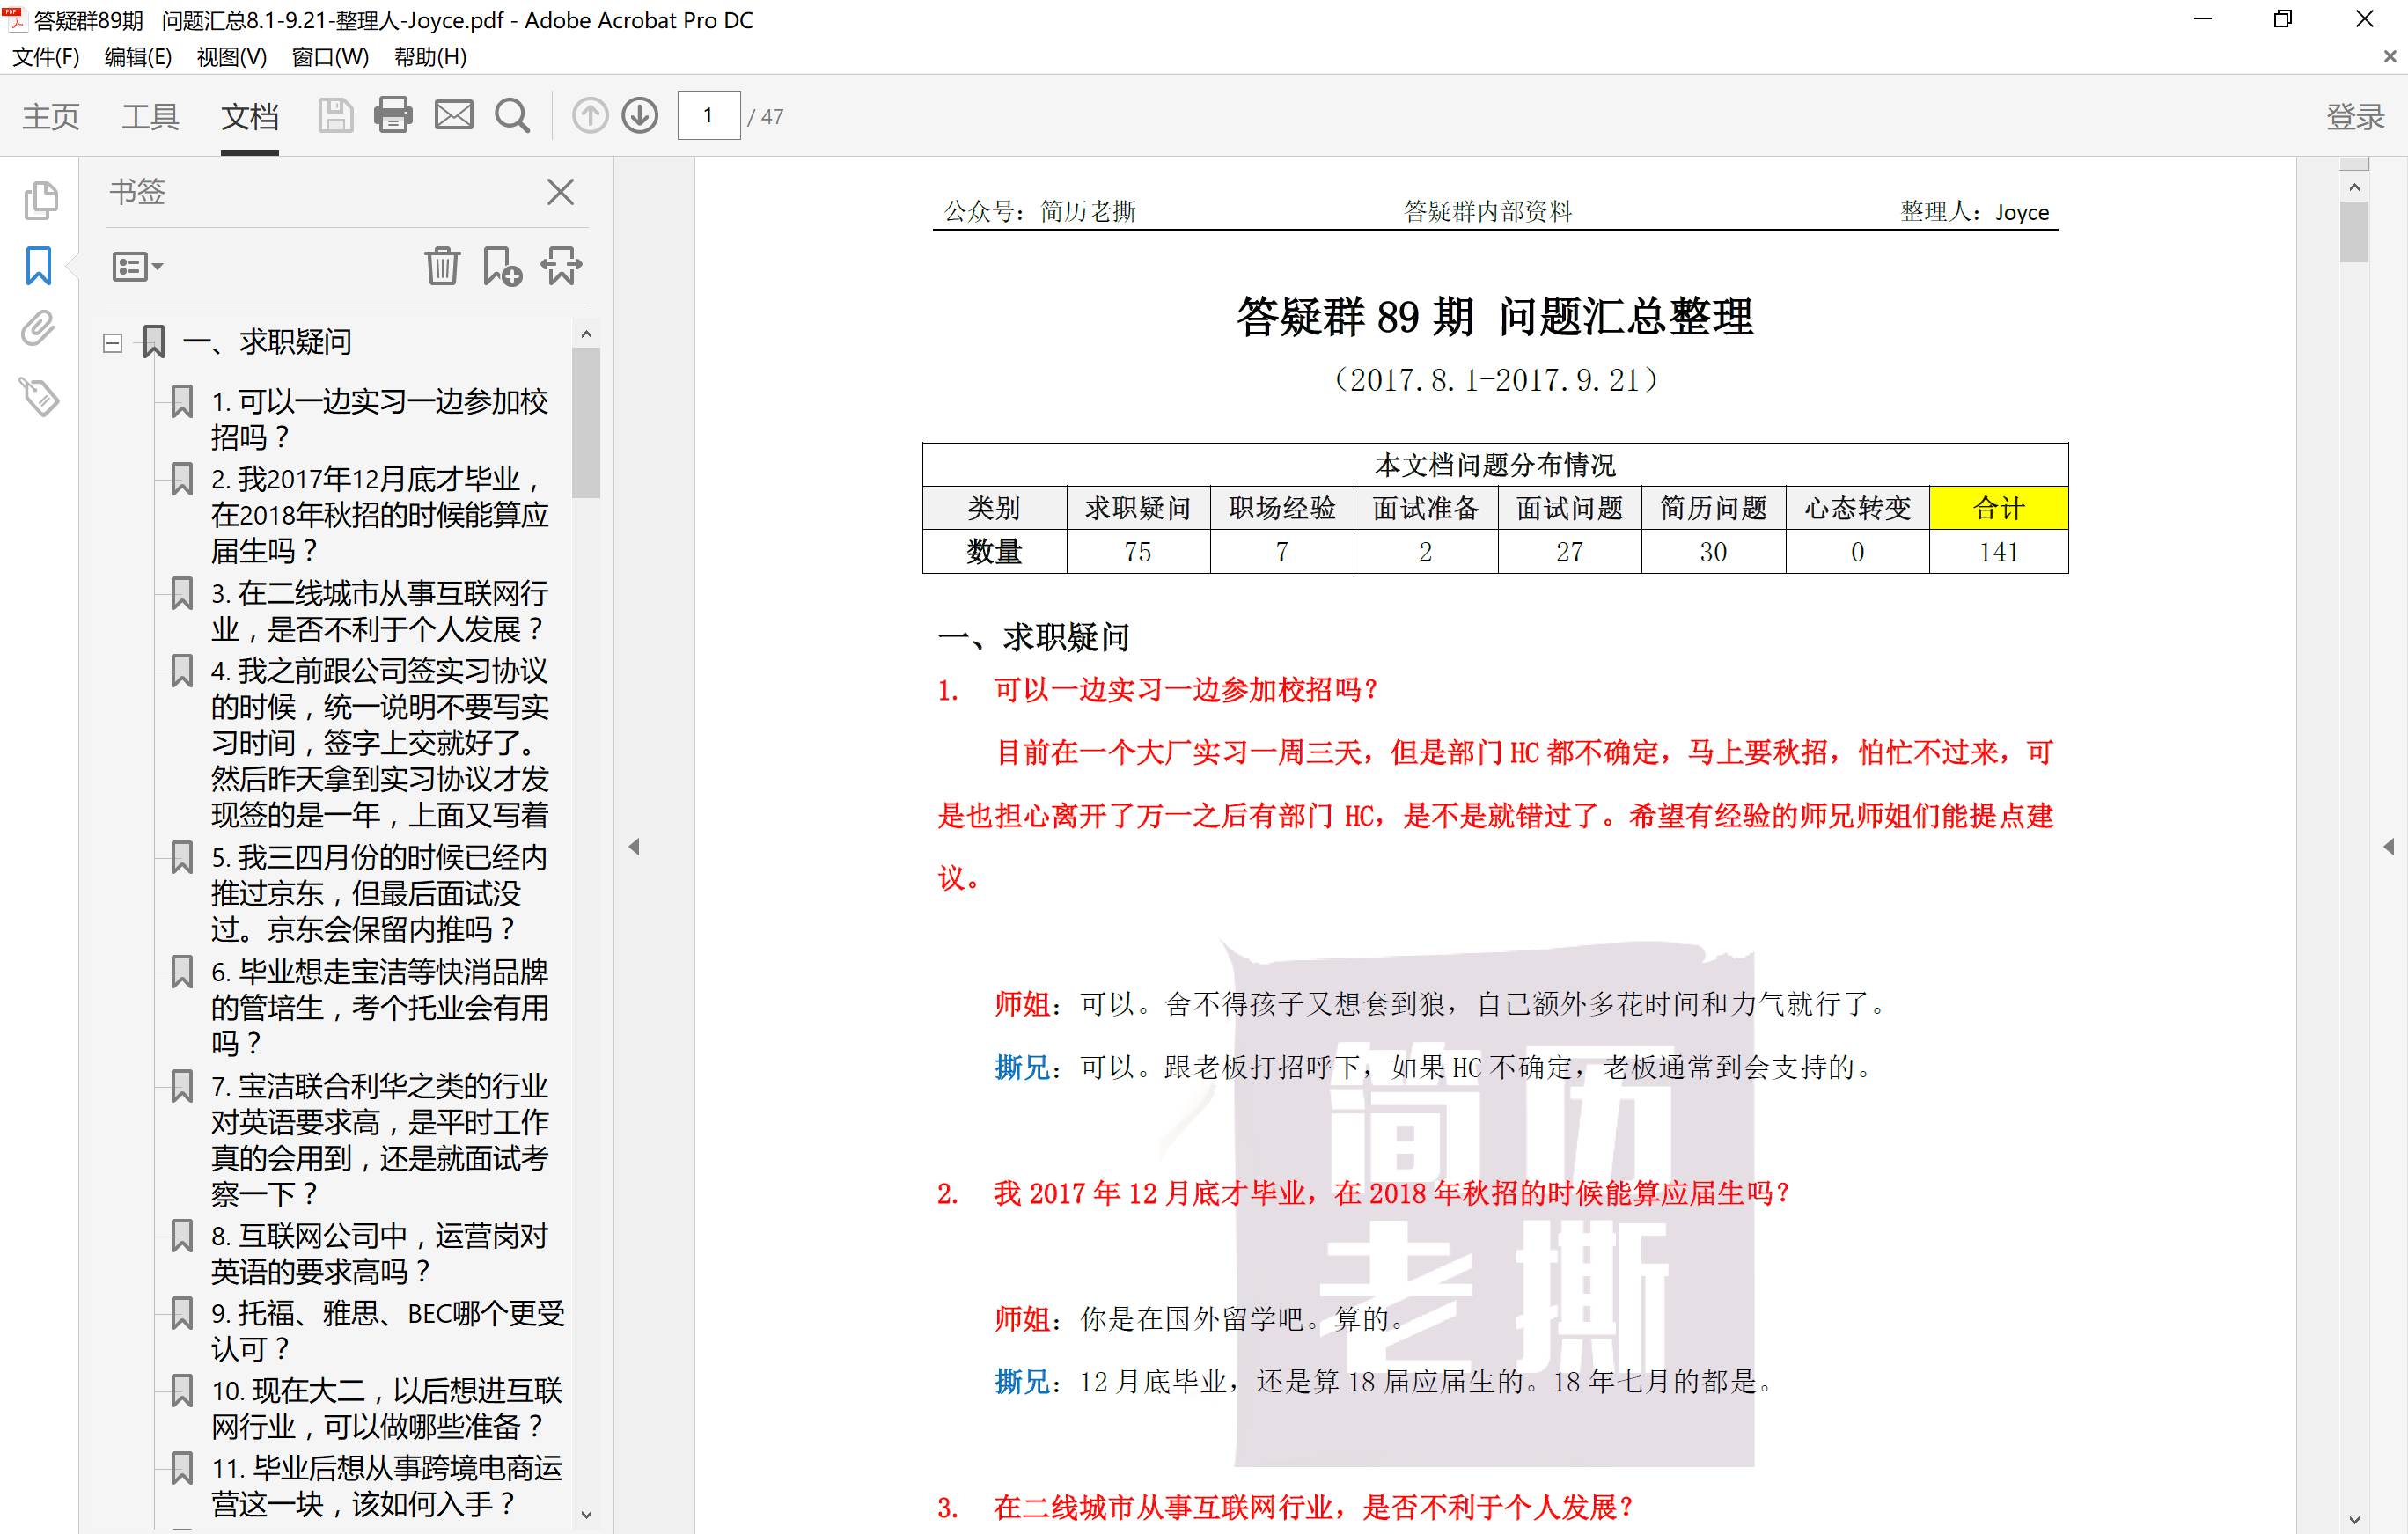Open bookmark 8. 互联网公司中，运营岗
Screen dimensions: 2408x1534
(x=379, y=1253)
